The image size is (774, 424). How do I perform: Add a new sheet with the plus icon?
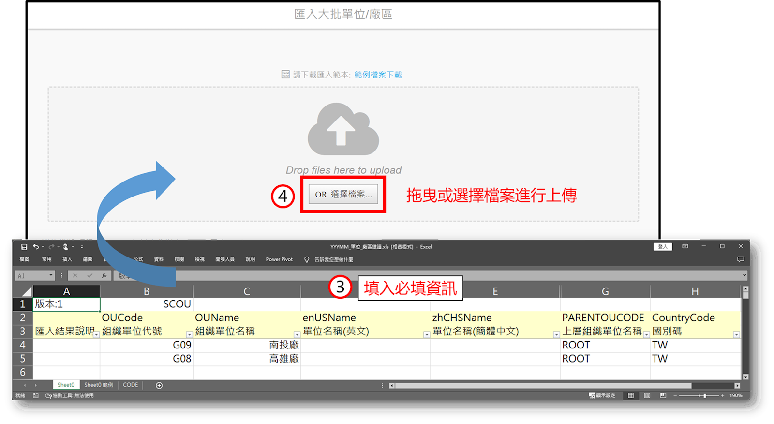tap(159, 385)
